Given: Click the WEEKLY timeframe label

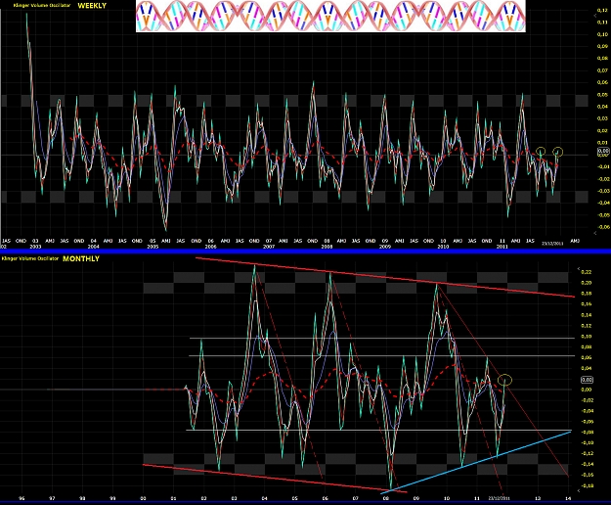Looking at the screenshot, I should [92, 6].
